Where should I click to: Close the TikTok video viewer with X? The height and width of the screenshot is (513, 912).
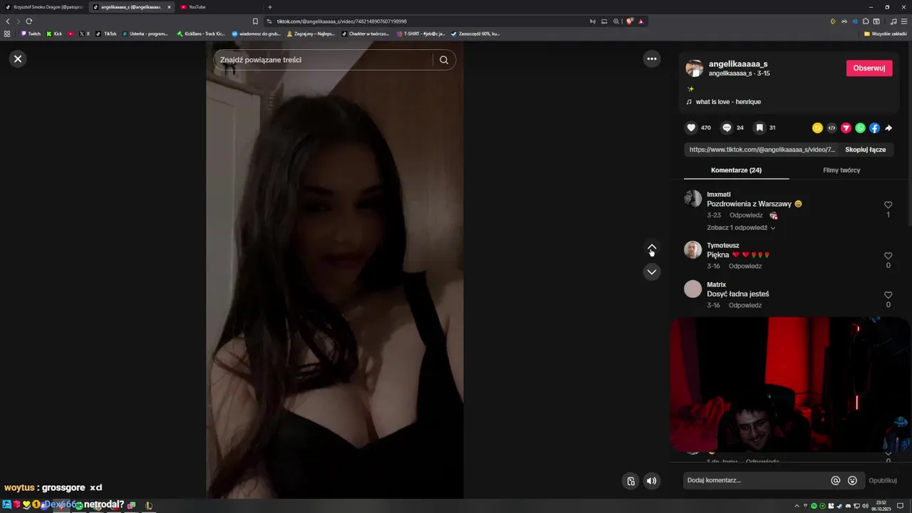(x=18, y=59)
